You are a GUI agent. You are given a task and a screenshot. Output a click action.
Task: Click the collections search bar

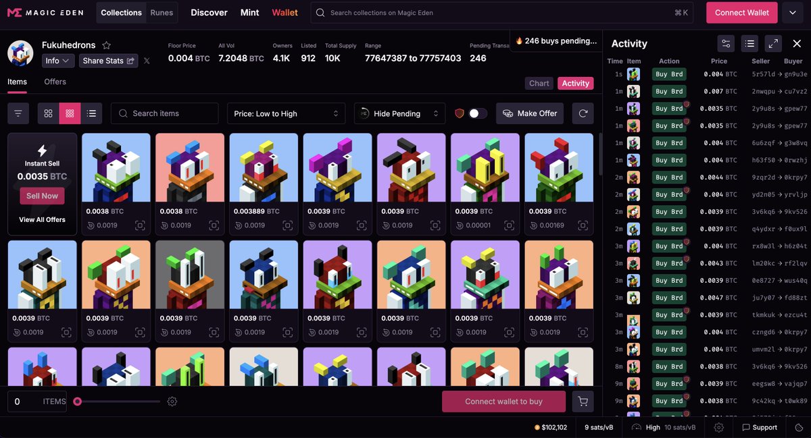pos(501,13)
